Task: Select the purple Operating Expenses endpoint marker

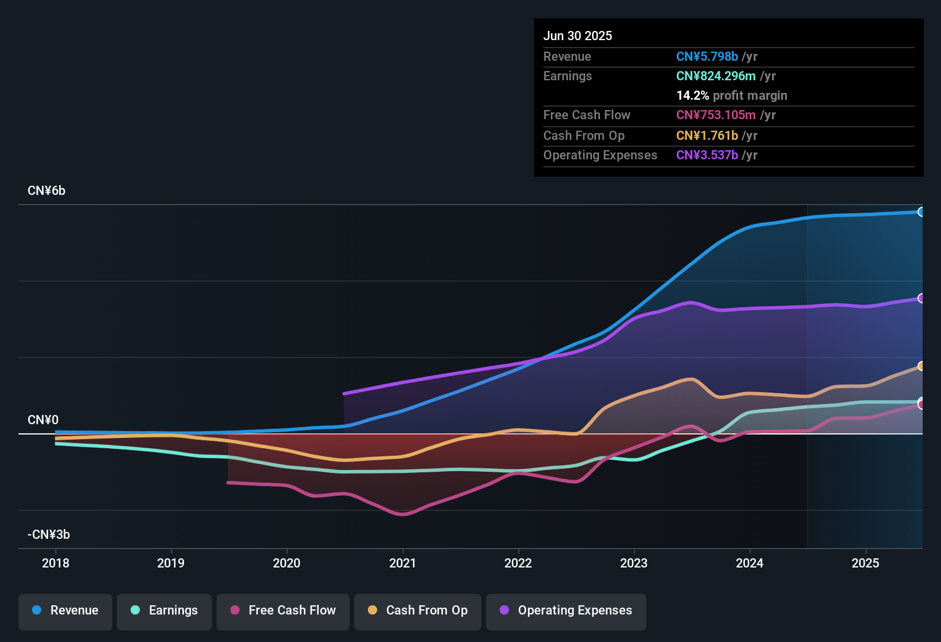Action: coord(920,298)
